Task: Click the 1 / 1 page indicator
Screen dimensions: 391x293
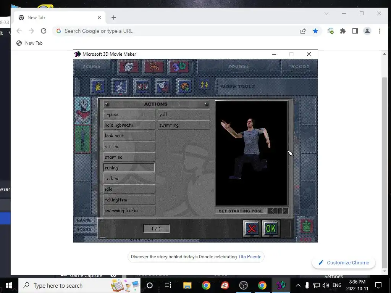Action: [x=156, y=229]
